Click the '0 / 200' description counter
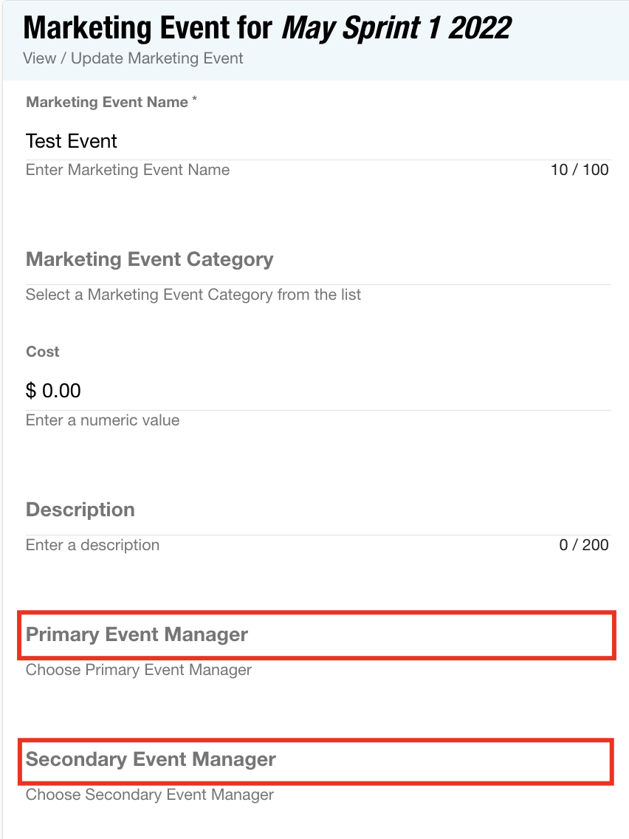629x839 pixels. coord(584,545)
